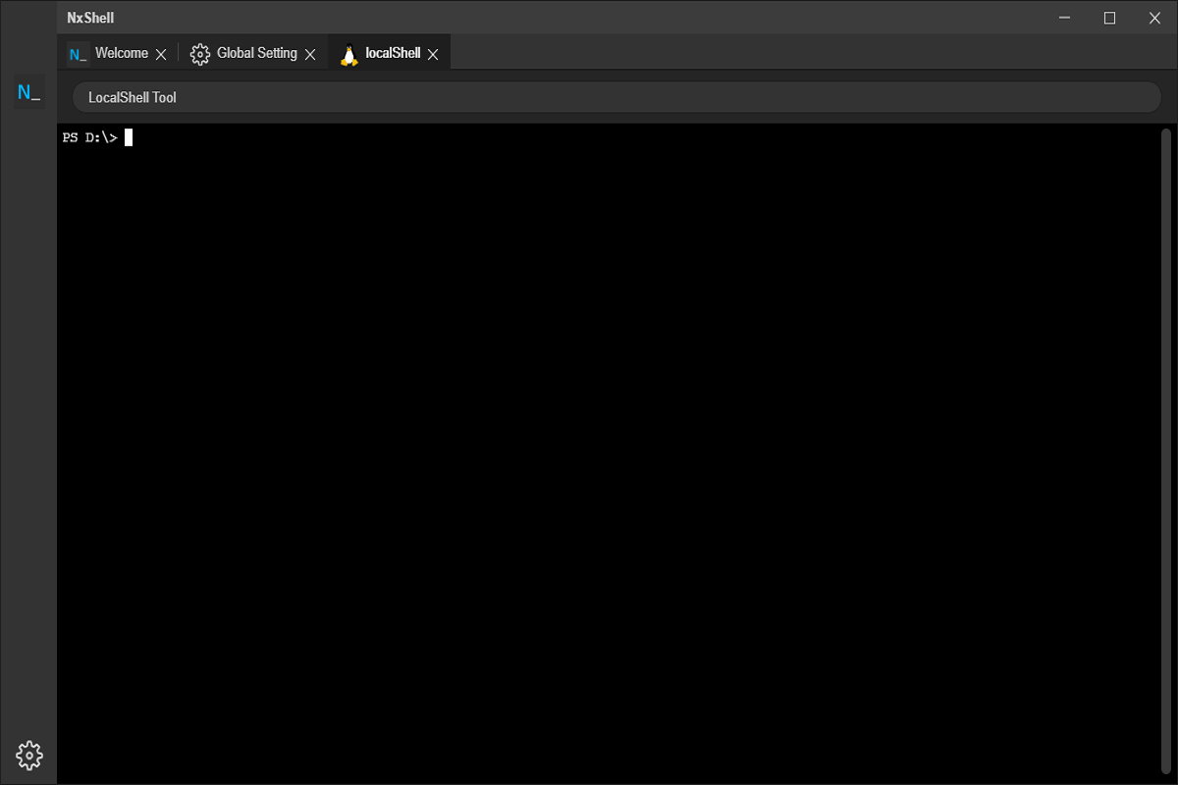Close the Global Setting tab
Image resolution: width=1178 pixels, height=785 pixels.
(x=310, y=54)
